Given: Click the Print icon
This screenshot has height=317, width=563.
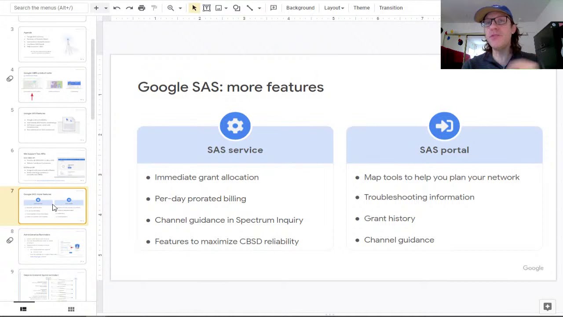Looking at the screenshot, I should point(142,8).
